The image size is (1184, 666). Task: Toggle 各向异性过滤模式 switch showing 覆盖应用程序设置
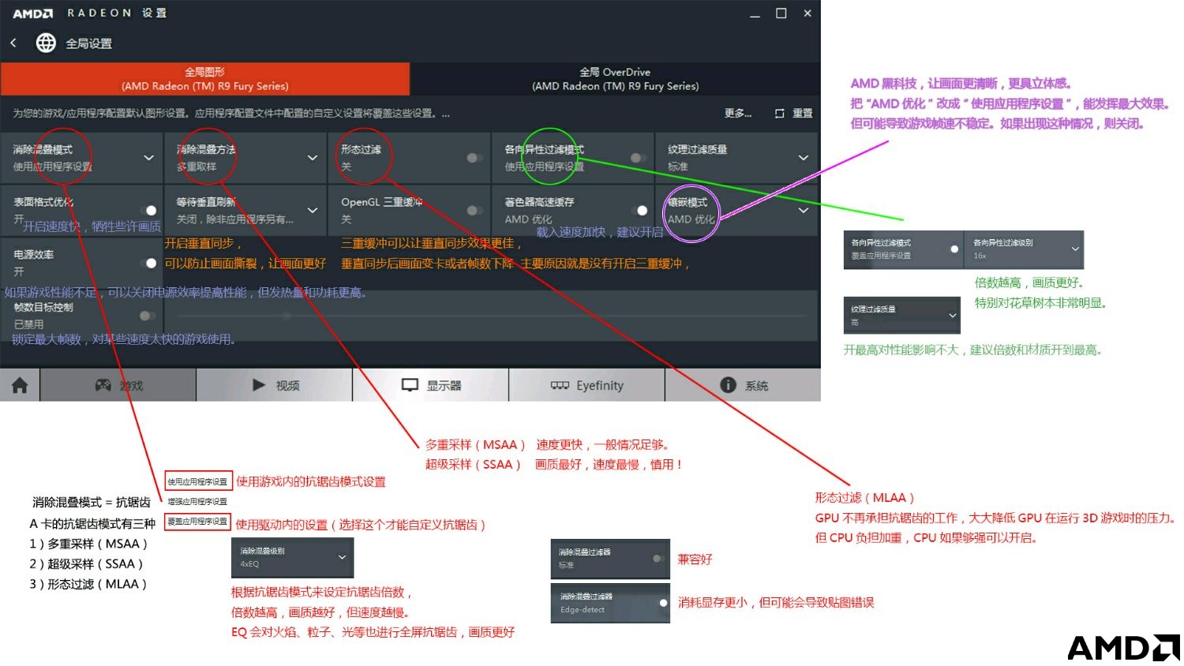(952, 249)
